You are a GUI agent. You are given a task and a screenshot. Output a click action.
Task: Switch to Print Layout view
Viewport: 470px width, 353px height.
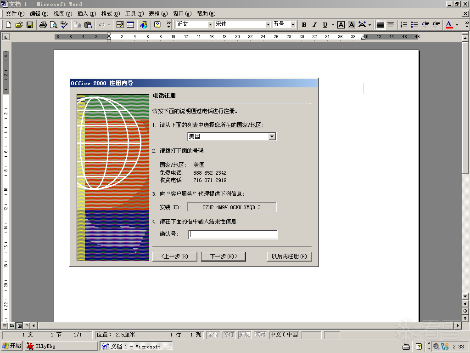[x=19, y=325]
